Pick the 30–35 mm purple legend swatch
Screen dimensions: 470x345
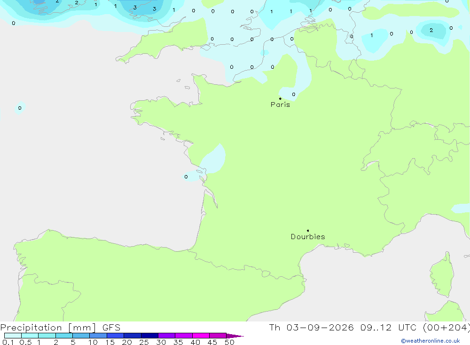click(167, 336)
